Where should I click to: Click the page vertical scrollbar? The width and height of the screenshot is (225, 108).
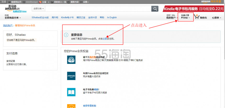pyautogui.click(x=224, y=56)
